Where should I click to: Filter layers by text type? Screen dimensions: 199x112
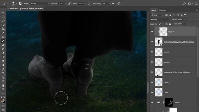pos(174,15)
